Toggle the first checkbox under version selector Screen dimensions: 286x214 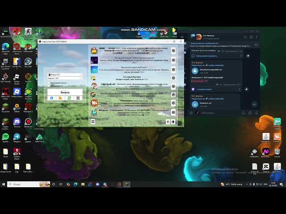point(49,83)
